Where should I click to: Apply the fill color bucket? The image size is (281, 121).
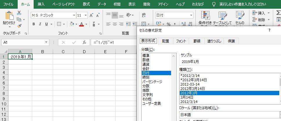(72, 24)
